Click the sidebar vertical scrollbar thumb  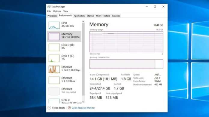(x=83, y=60)
